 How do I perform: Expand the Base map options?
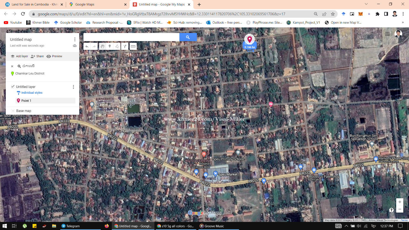[x=13, y=111]
